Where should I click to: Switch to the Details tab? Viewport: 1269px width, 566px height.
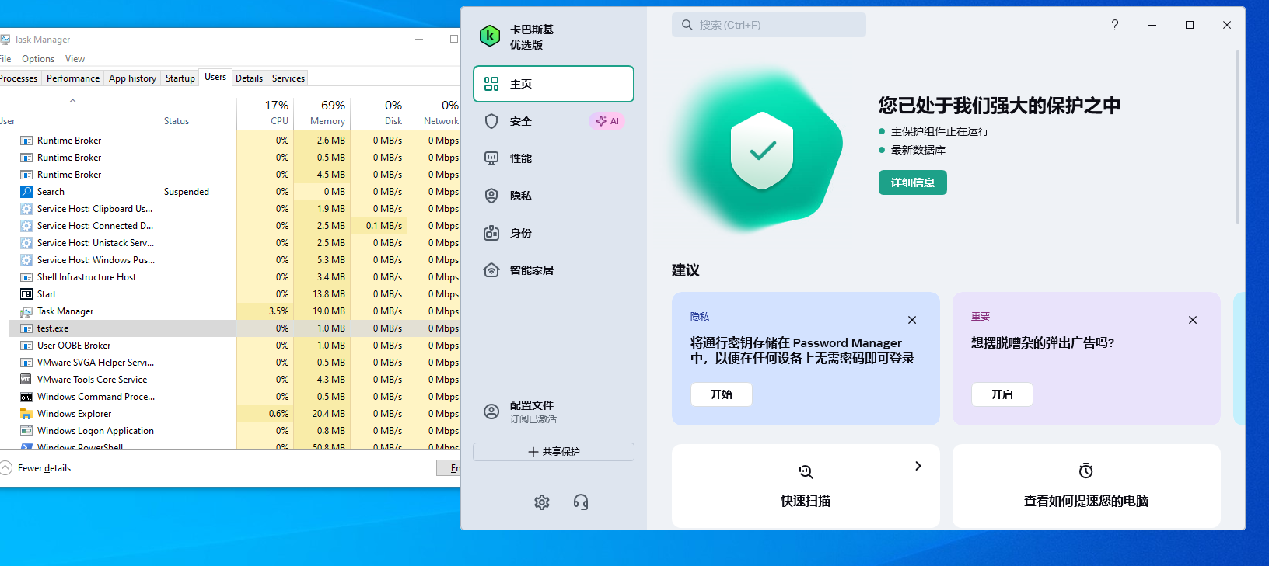coord(249,78)
